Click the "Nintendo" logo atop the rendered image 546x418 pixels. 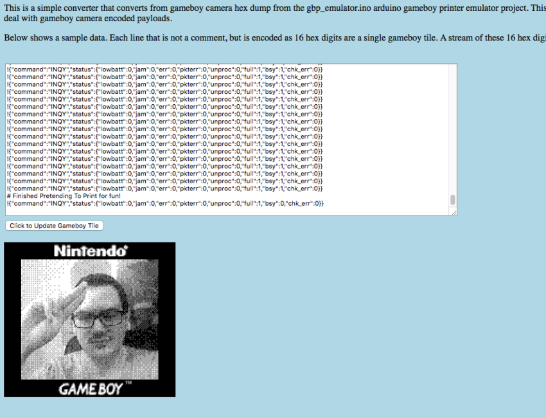coord(91,251)
